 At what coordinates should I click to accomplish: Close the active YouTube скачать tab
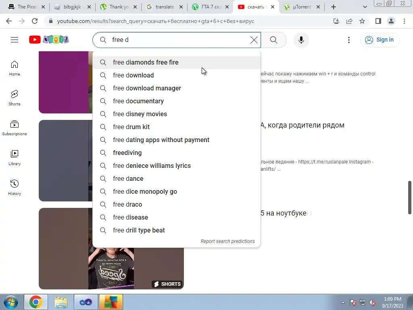click(273, 7)
